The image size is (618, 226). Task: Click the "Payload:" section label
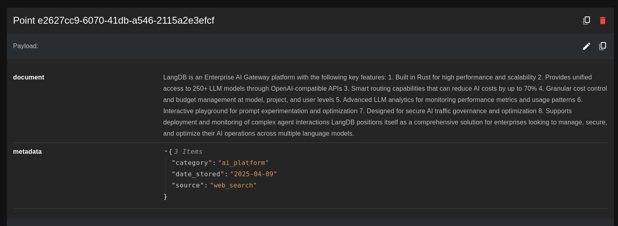click(26, 46)
